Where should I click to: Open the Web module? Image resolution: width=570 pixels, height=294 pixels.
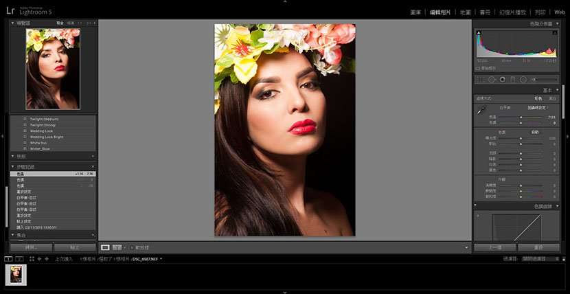pyautogui.click(x=560, y=12)
